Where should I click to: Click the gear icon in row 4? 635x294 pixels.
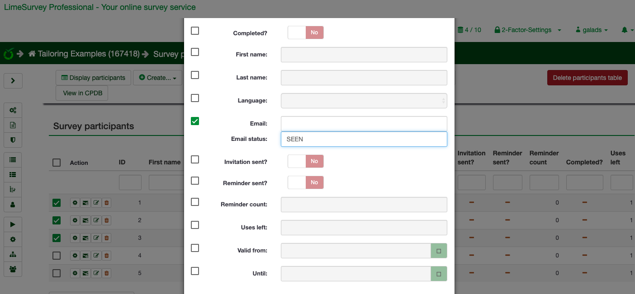pyautogui.click(x=75, y=256)
